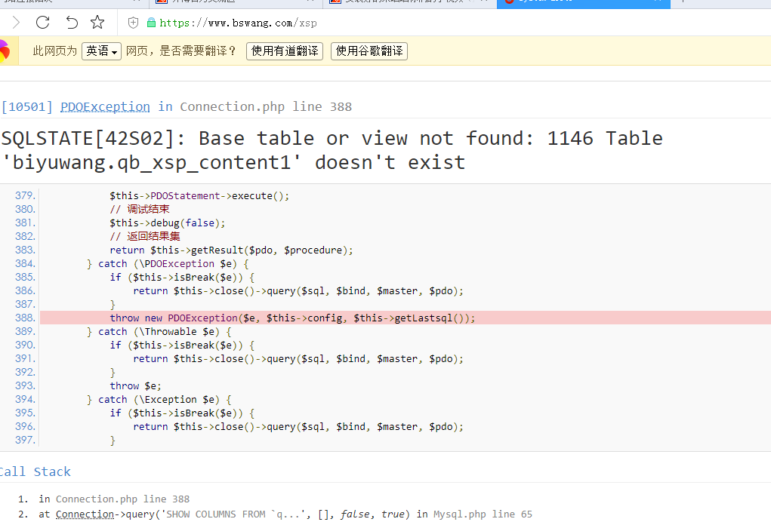Click the PDOException link in error header
The image size is (771, 522).
tap(105, 106)
